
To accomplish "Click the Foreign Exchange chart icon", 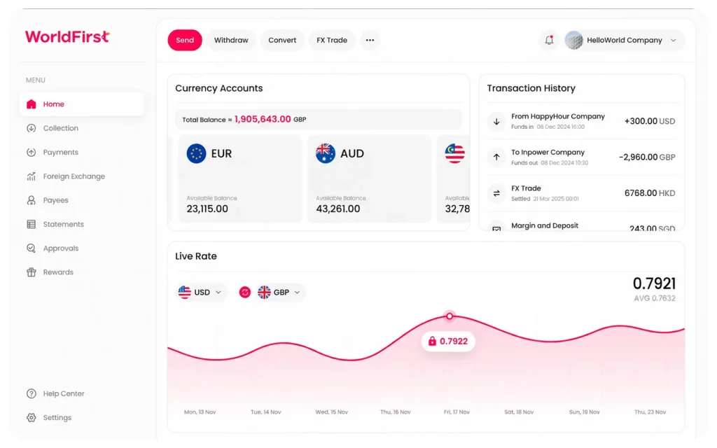I will (31, 176).
